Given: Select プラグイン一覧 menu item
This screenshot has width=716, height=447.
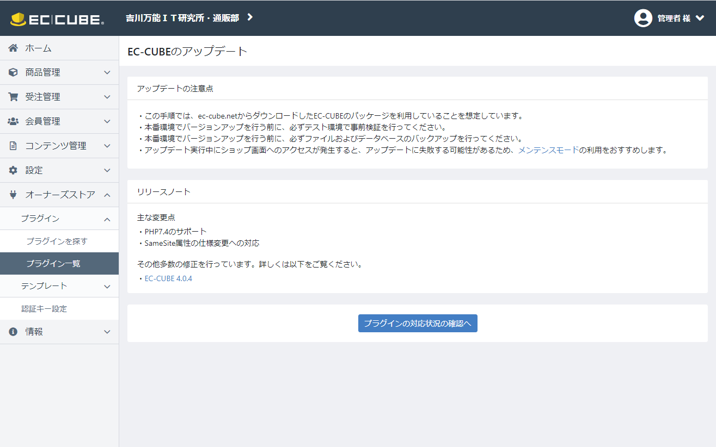Looking at the screenshot, I should [x=53, y=264].
